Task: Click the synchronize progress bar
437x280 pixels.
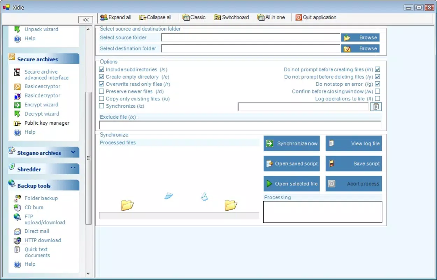Action: pos(179,216)
